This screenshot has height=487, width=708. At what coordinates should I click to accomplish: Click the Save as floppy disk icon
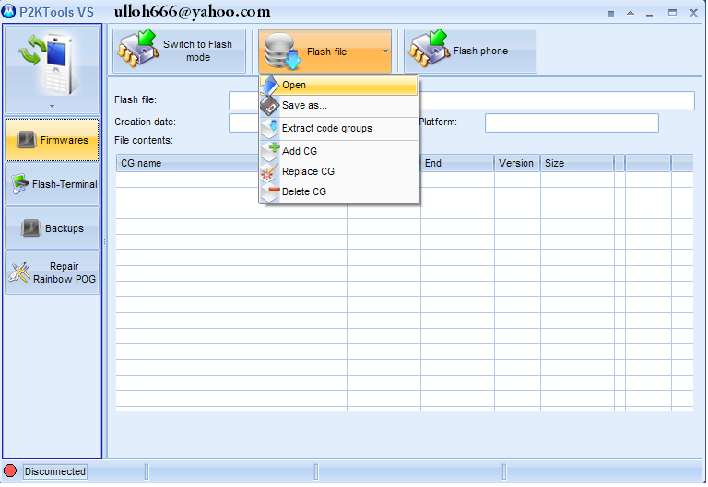pyautogui.click(x=269, y=106)
